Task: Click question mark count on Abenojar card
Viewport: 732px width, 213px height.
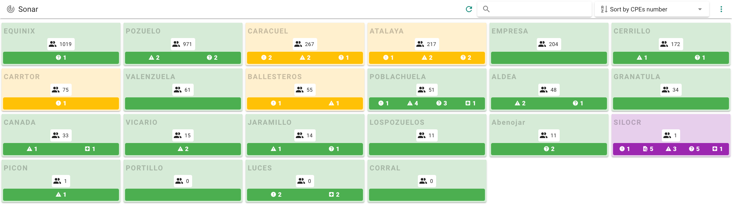Action: click(549, 149)
